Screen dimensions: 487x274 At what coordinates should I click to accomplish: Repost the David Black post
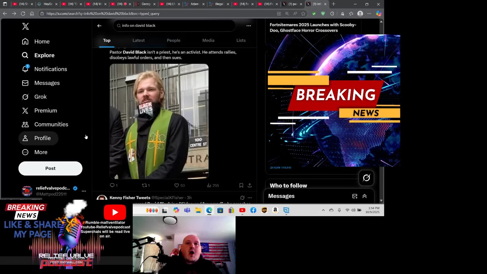pyautogui.click(x=146, y=185)
